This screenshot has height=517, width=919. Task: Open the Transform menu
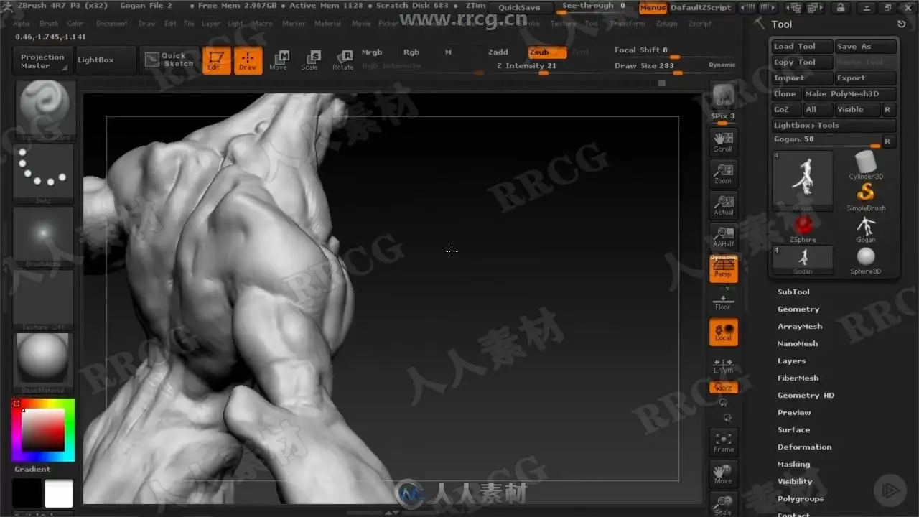point(628,24)
